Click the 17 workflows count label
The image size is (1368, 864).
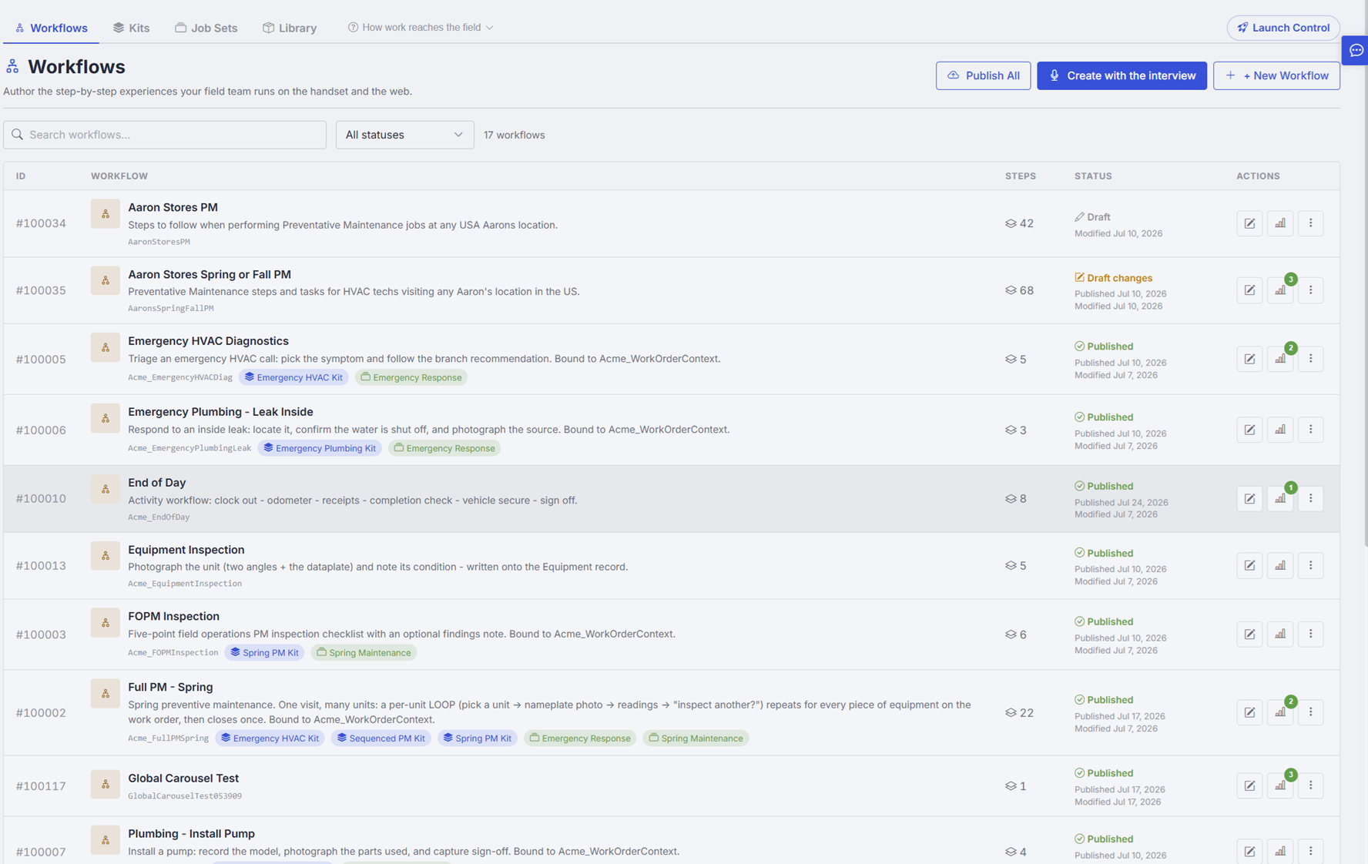(514, 135)
